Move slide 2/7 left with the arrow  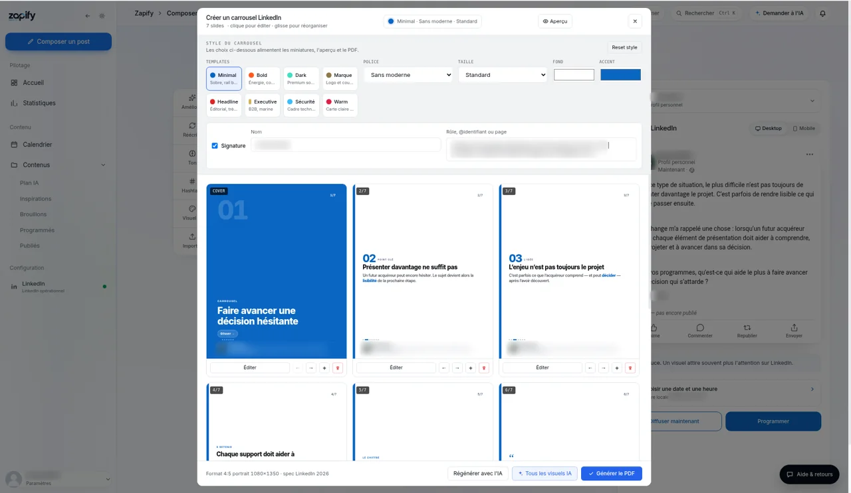(444, 368)
